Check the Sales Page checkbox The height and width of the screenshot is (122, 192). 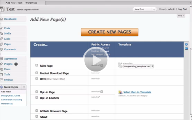tap(36, 65)
